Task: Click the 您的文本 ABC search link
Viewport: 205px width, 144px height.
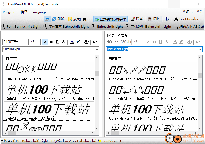Action: [189, 27]
